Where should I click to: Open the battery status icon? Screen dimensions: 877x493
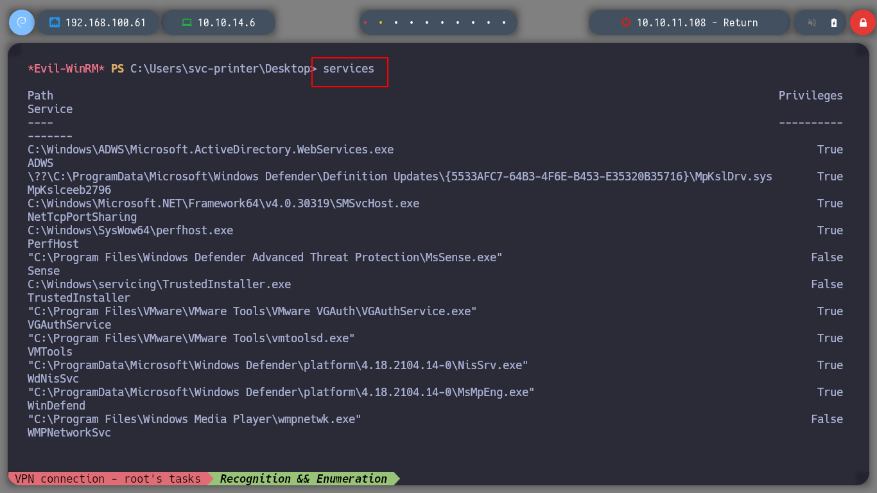click(834, 22)
